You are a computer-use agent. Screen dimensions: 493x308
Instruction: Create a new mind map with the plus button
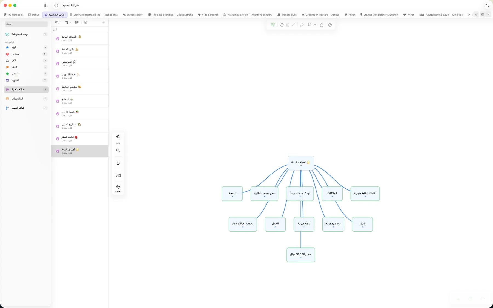click(x=104, y=22)
